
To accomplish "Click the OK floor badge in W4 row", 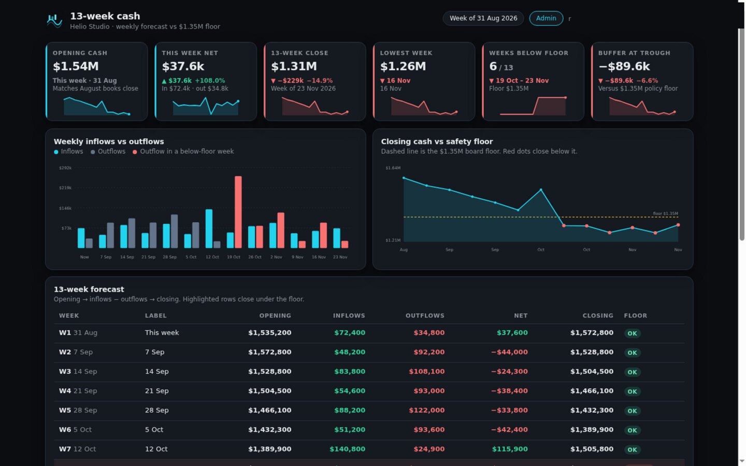I will pos(633,391).
